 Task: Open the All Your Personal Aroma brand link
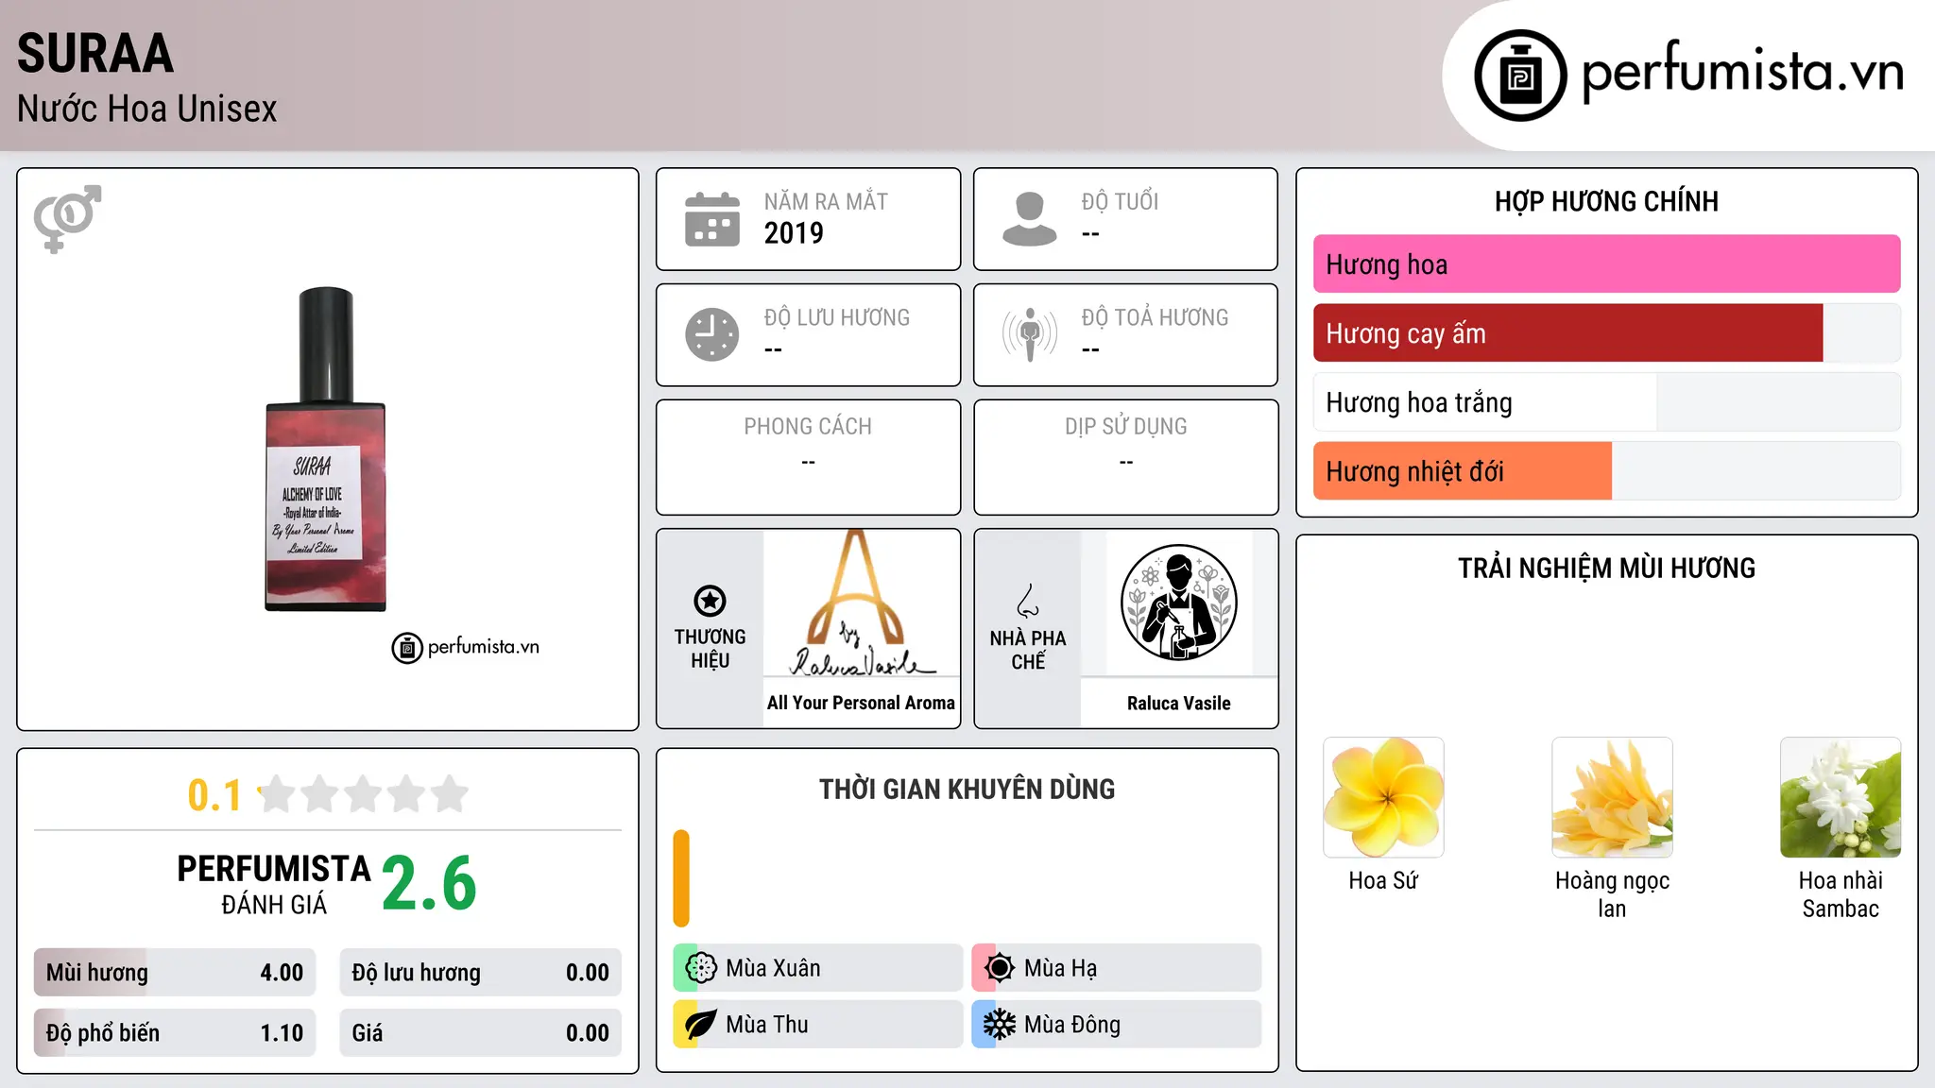(x=861, y=703)
